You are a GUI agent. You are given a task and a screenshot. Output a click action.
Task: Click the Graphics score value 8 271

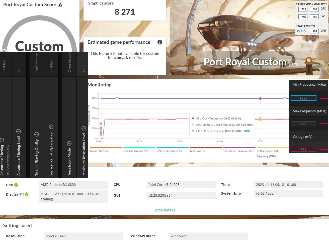click(125, 12)
